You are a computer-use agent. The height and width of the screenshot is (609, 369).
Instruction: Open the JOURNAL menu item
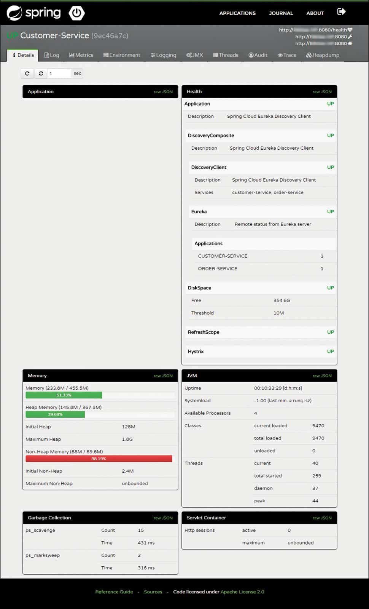281,13
